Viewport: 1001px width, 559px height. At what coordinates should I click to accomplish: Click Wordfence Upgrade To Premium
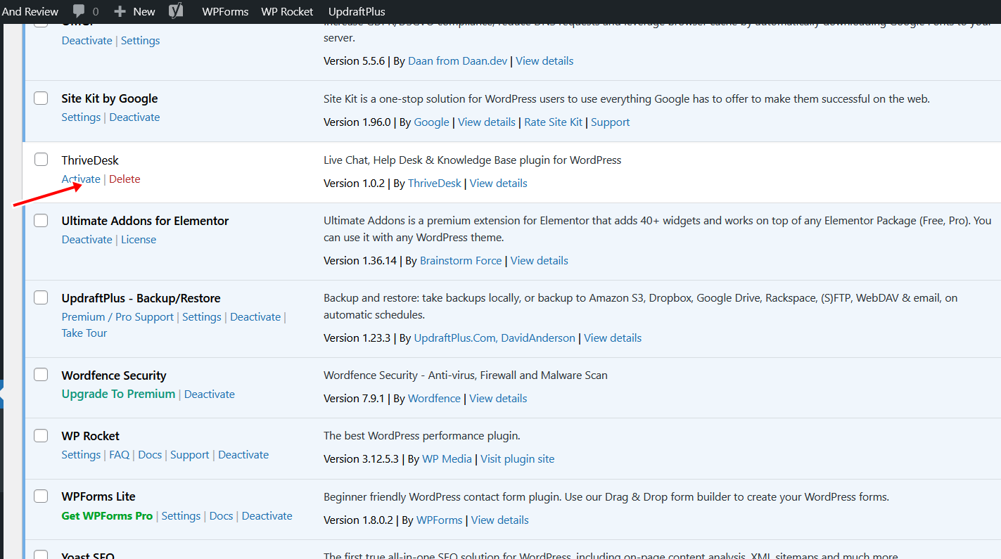(x=118, y=394)
